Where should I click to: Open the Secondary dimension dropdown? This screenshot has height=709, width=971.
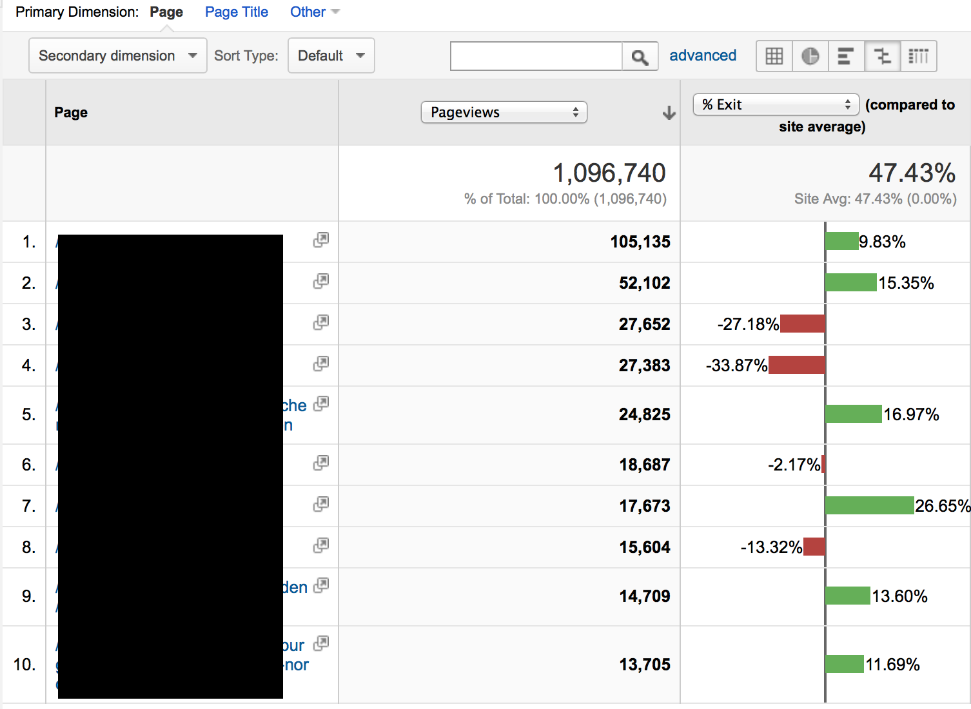coord(118,55)
